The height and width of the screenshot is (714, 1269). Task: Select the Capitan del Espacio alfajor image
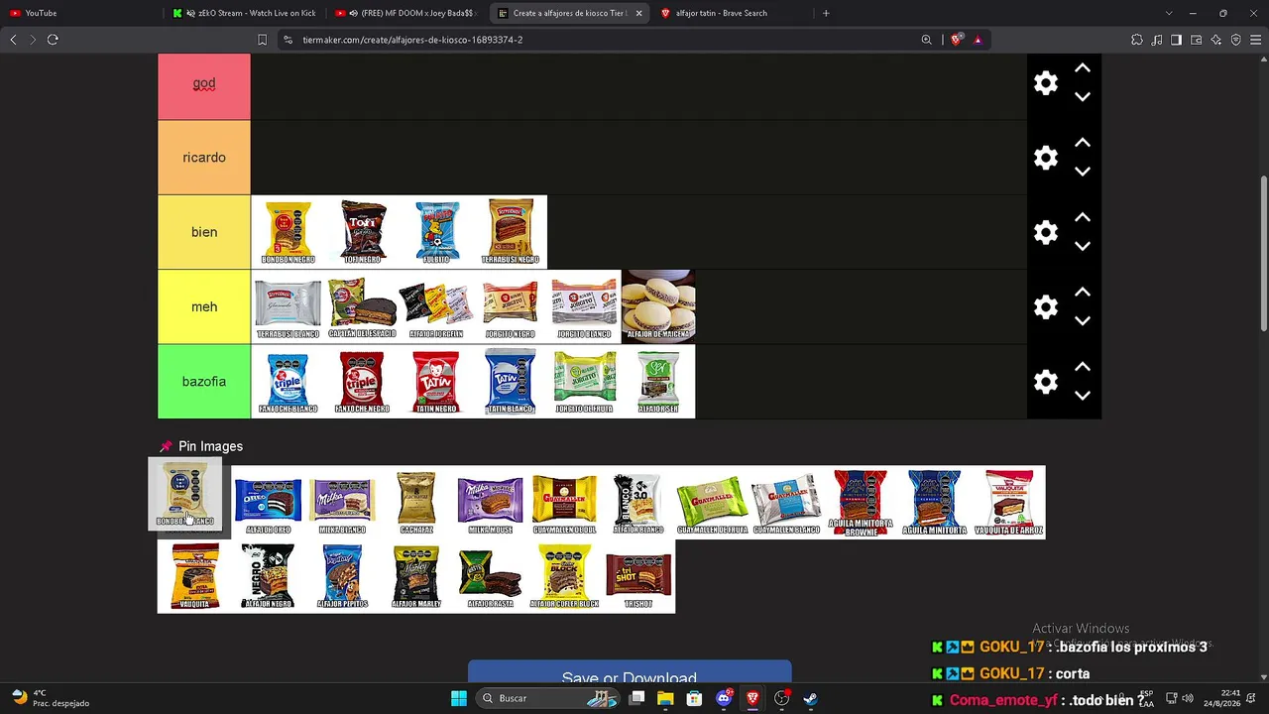(362, 307)
